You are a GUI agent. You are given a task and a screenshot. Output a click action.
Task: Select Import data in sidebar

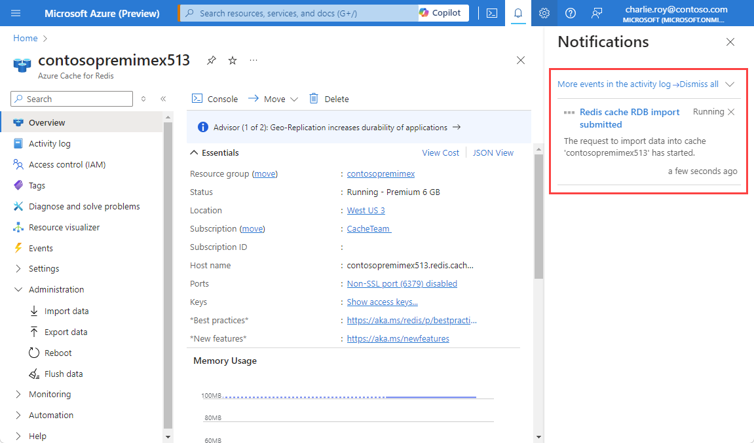click(x=66, y=311)
